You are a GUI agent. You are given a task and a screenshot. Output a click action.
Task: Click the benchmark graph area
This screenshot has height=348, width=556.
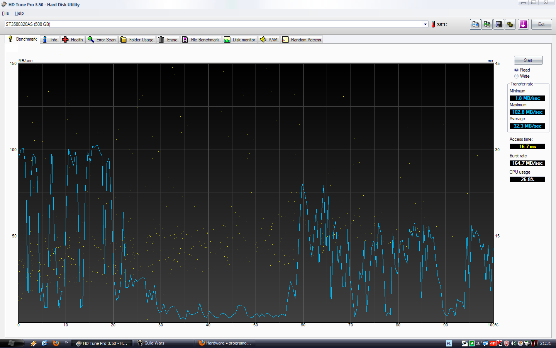pos(256,193)
